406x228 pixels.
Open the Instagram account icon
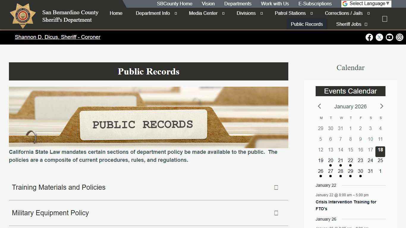399,37
